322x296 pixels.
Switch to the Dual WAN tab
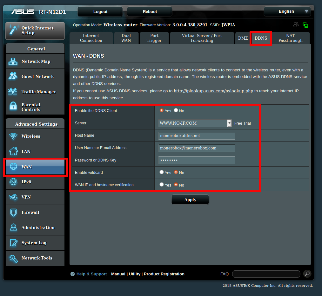point(126,38)
